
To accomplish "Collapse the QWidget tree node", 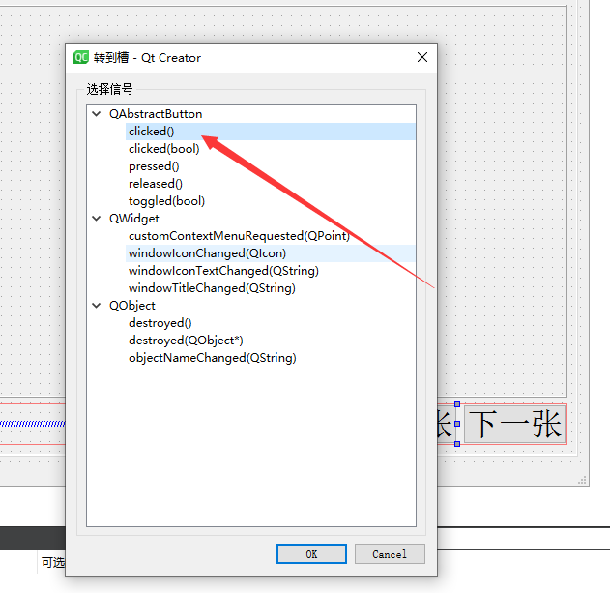I will (x=96, y=219).
